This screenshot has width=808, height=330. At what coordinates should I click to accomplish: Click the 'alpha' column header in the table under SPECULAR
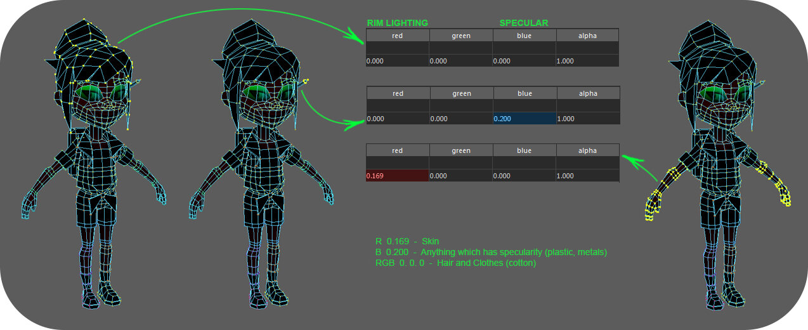tap(587, 36)
